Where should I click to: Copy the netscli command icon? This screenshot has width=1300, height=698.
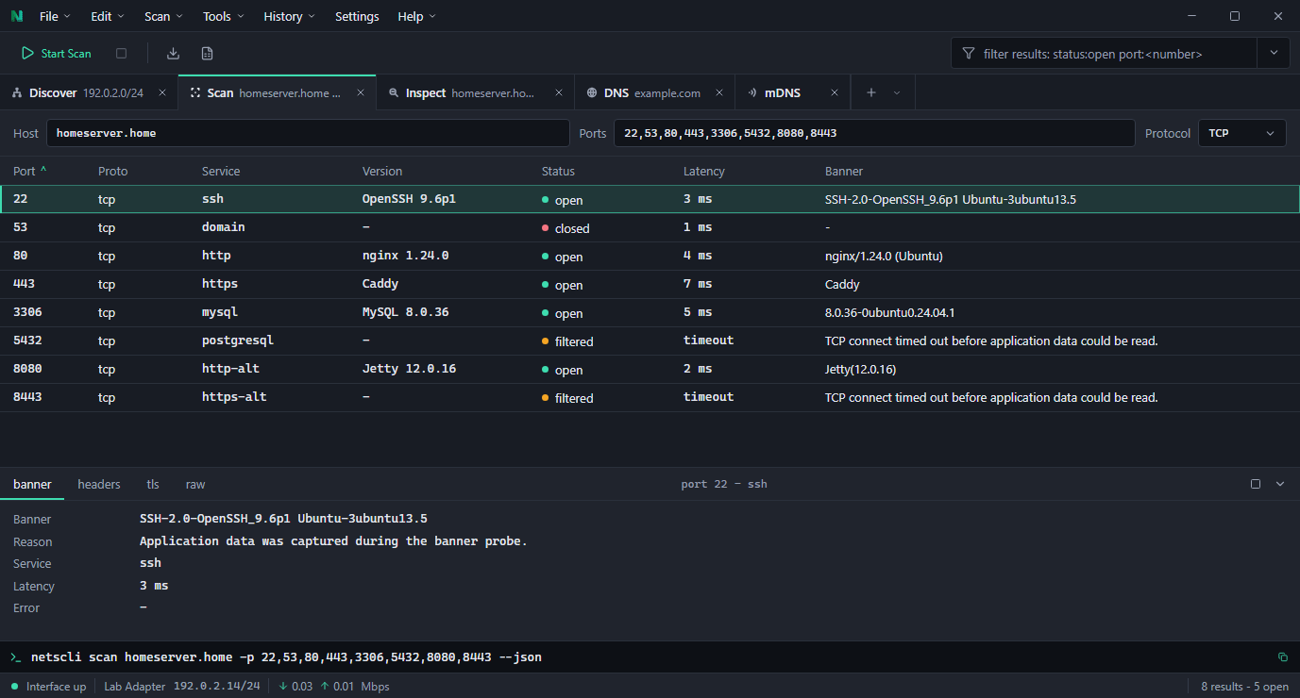[1282, 656]
